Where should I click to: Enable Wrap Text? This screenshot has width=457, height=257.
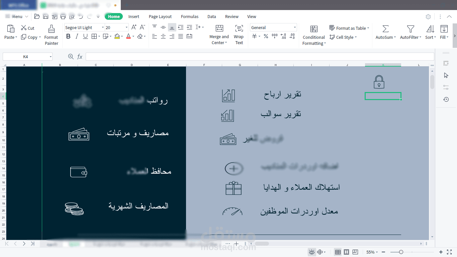point(239,34)
